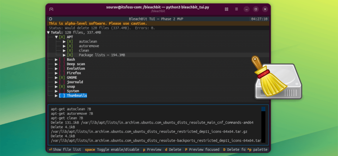Enable the highlighted Thumbnails checkbox
Image resolution: width=338 pixels, height=156 pixels.
coord(62,96)
